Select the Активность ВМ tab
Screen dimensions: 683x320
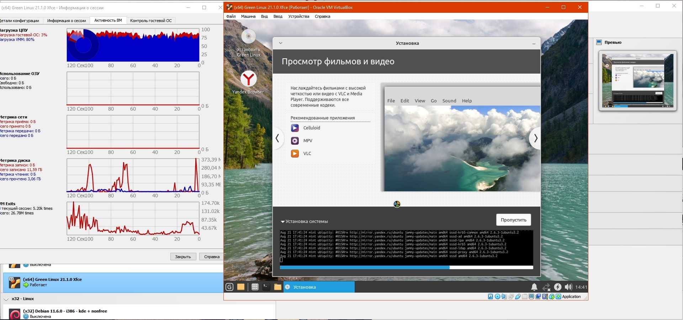click(x=108, y=20)
